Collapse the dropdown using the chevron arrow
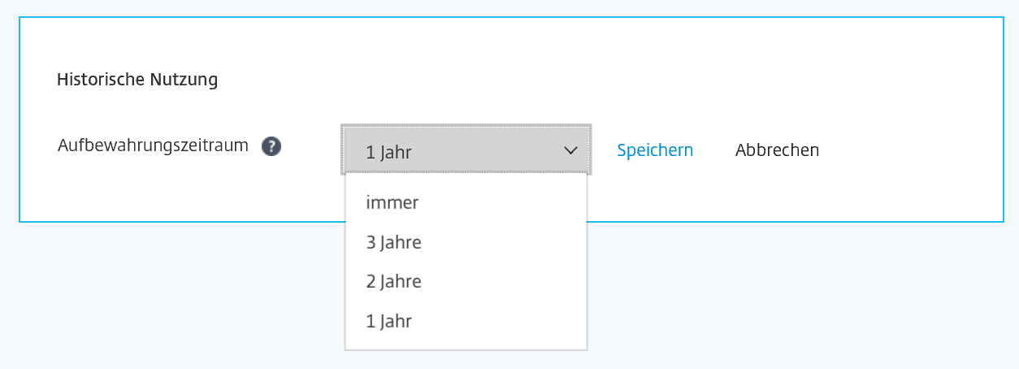 click(x=570, y=150)
